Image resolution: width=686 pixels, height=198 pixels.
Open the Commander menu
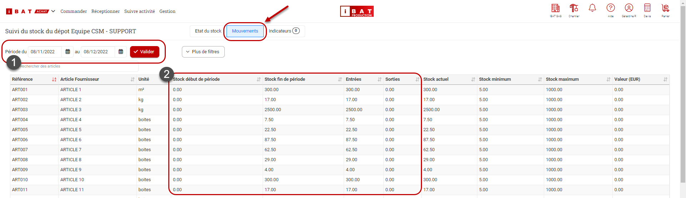pos(74,11)
